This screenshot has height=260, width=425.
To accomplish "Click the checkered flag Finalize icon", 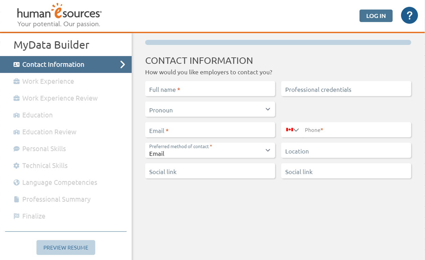I will [16, 216].
